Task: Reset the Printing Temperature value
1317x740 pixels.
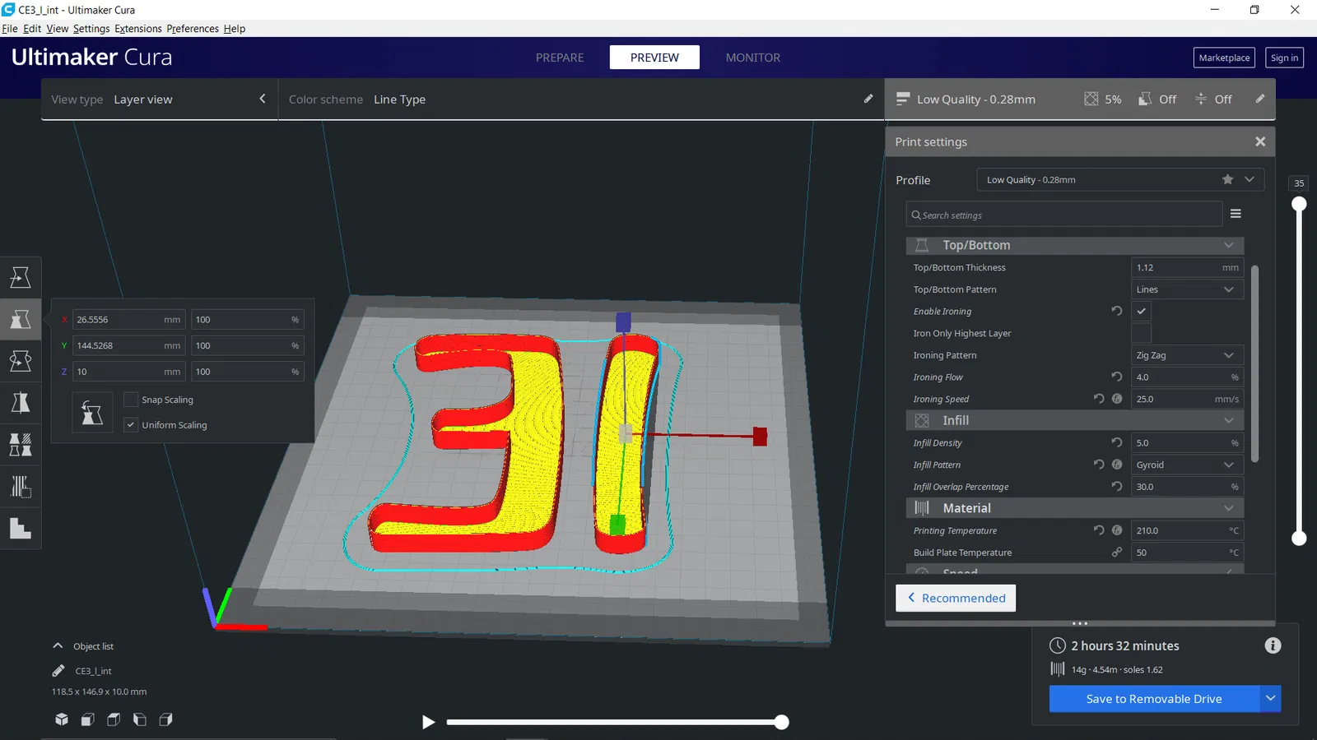Action: [1099, 530]
